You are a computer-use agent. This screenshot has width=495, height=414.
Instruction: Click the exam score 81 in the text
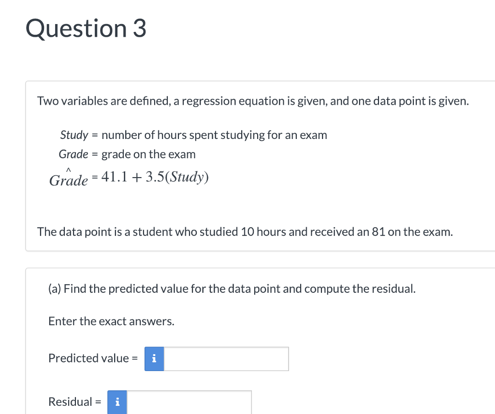pos(379,232)
